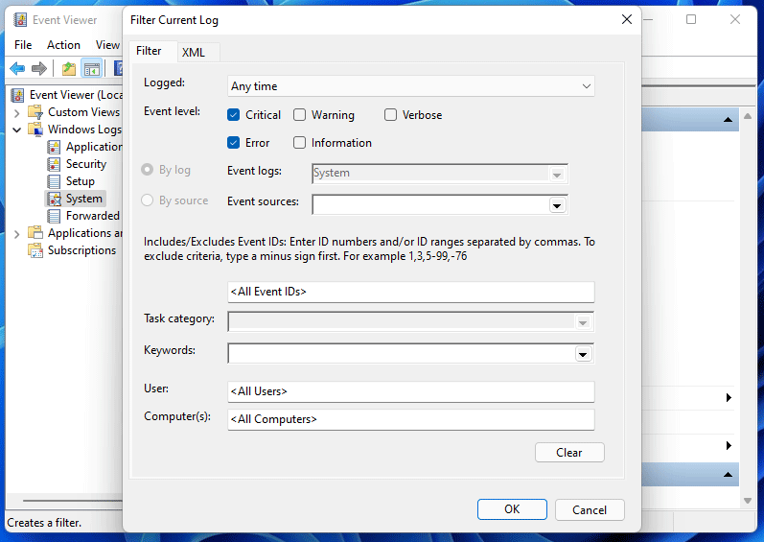Open the Task category dropdown

tap(583, 322)
